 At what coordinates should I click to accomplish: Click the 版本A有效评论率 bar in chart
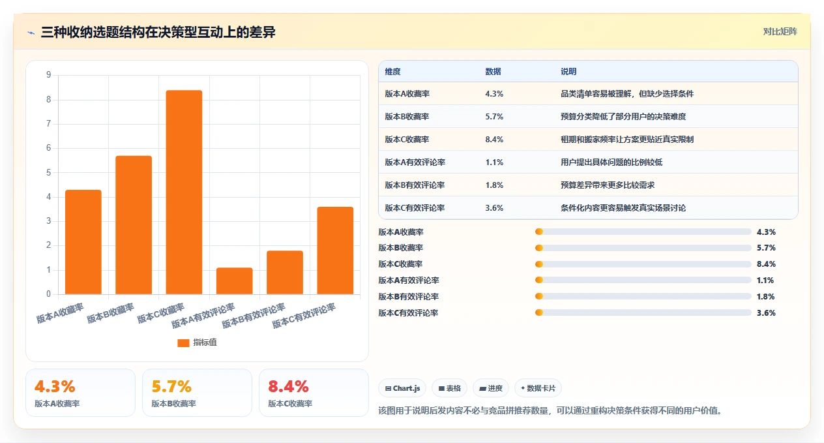[235, 281]
